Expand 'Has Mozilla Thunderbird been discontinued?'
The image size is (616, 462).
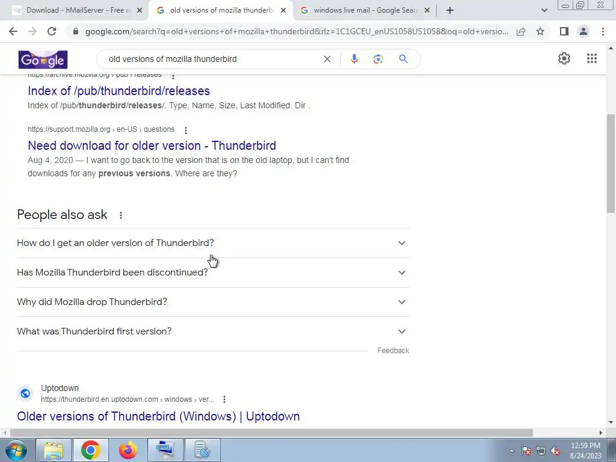point(213,273)
